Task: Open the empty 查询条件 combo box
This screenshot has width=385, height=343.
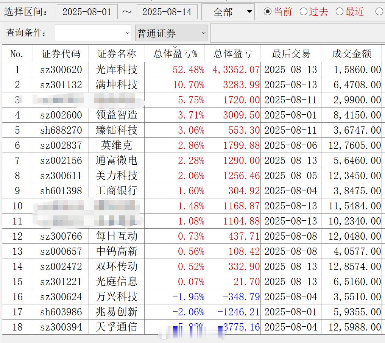Action: 93,33
